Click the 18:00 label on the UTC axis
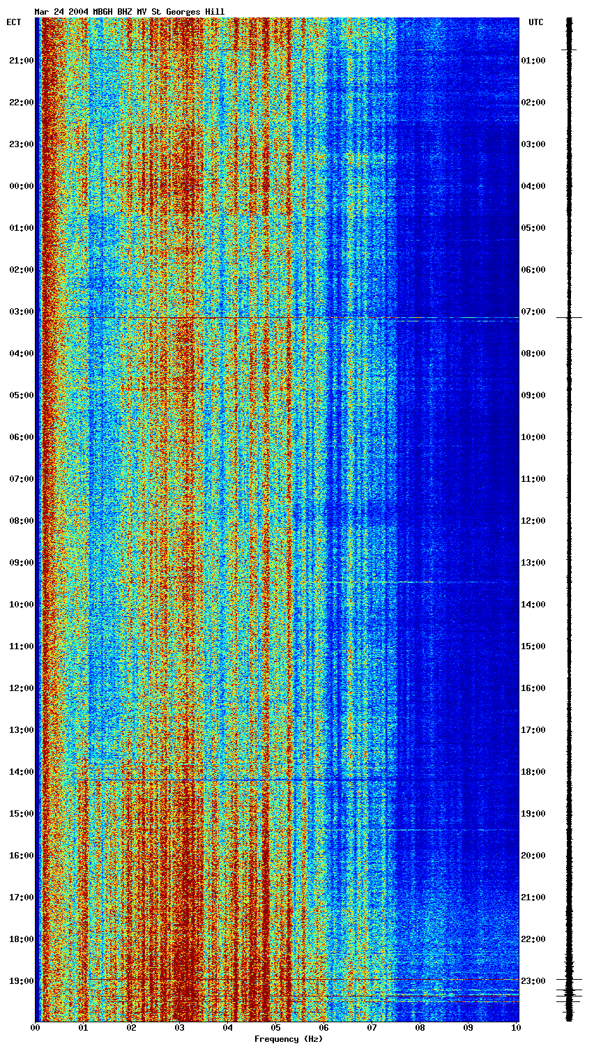Viewport: 594px width, 1046px height. pyautogui.click(x=533, y=772)
